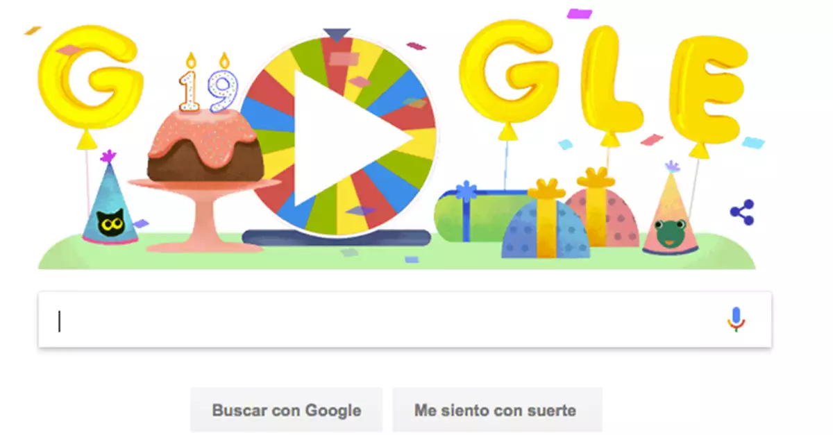
Task: Click the green frog party hat
Action: point(669,211)
